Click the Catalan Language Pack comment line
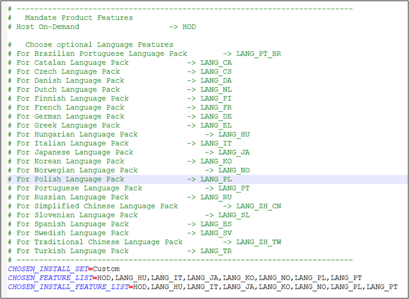Image resolution: width=409 pixels, height=299 pixels. [x=72, y=63]
